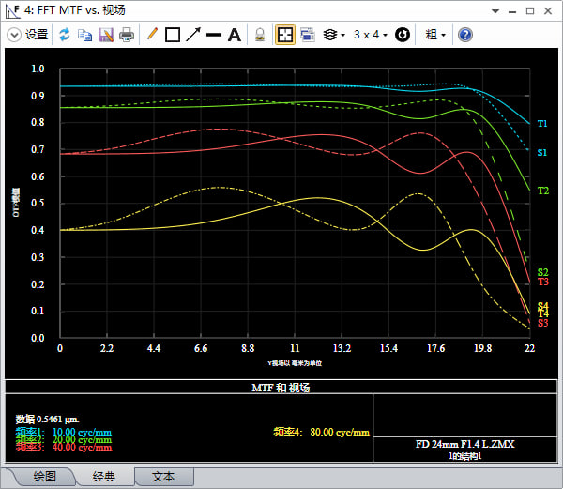The image size is (563, 489).
Task: Switch to the 绘图 tab
Action: [x=44, y=477]
